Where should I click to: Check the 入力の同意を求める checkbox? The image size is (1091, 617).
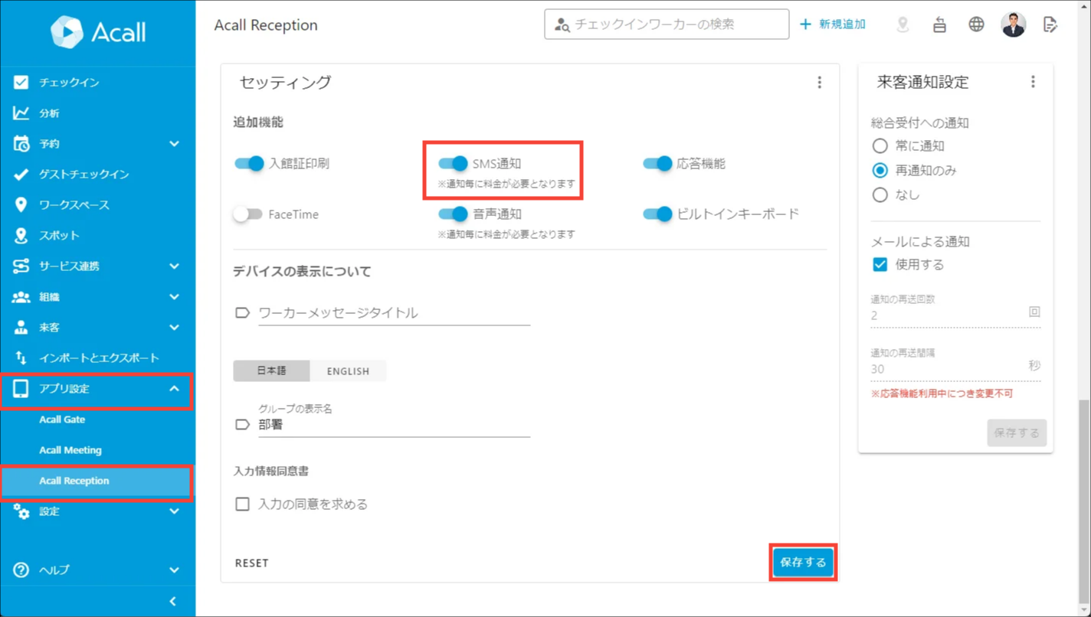(x=242, y=504)
